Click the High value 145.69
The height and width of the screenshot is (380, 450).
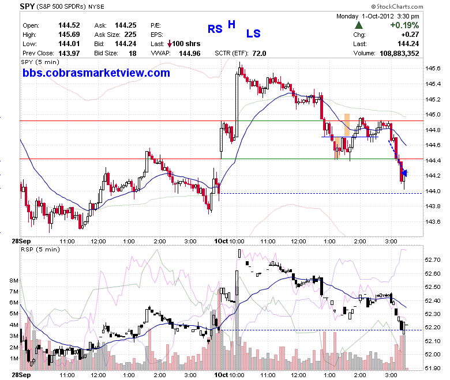click(x=69, y=35)
